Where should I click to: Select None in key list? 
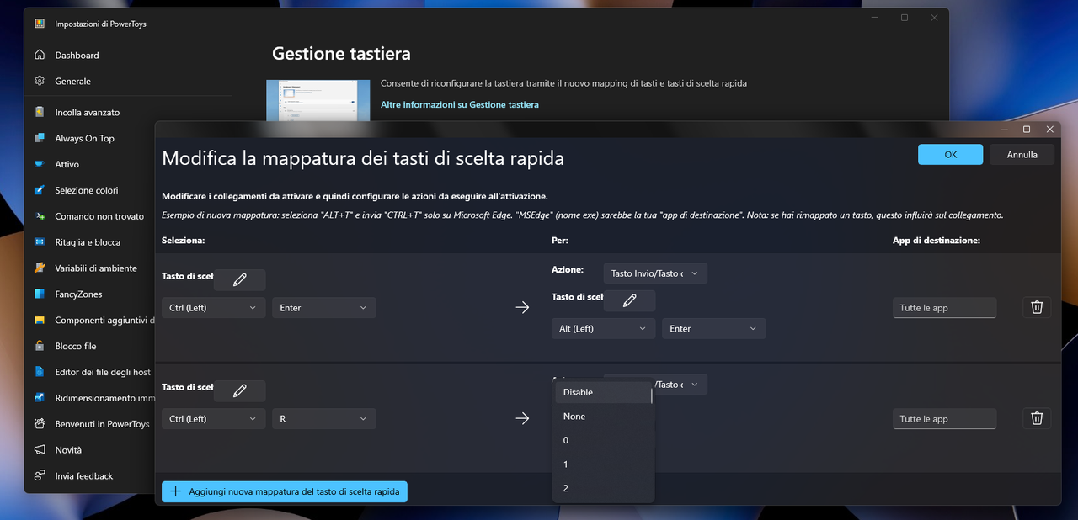[603, 417]
